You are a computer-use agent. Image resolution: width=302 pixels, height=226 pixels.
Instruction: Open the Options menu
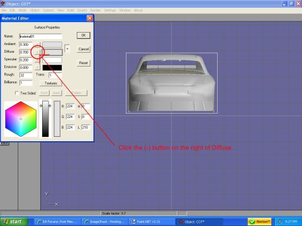pos(48,10)
